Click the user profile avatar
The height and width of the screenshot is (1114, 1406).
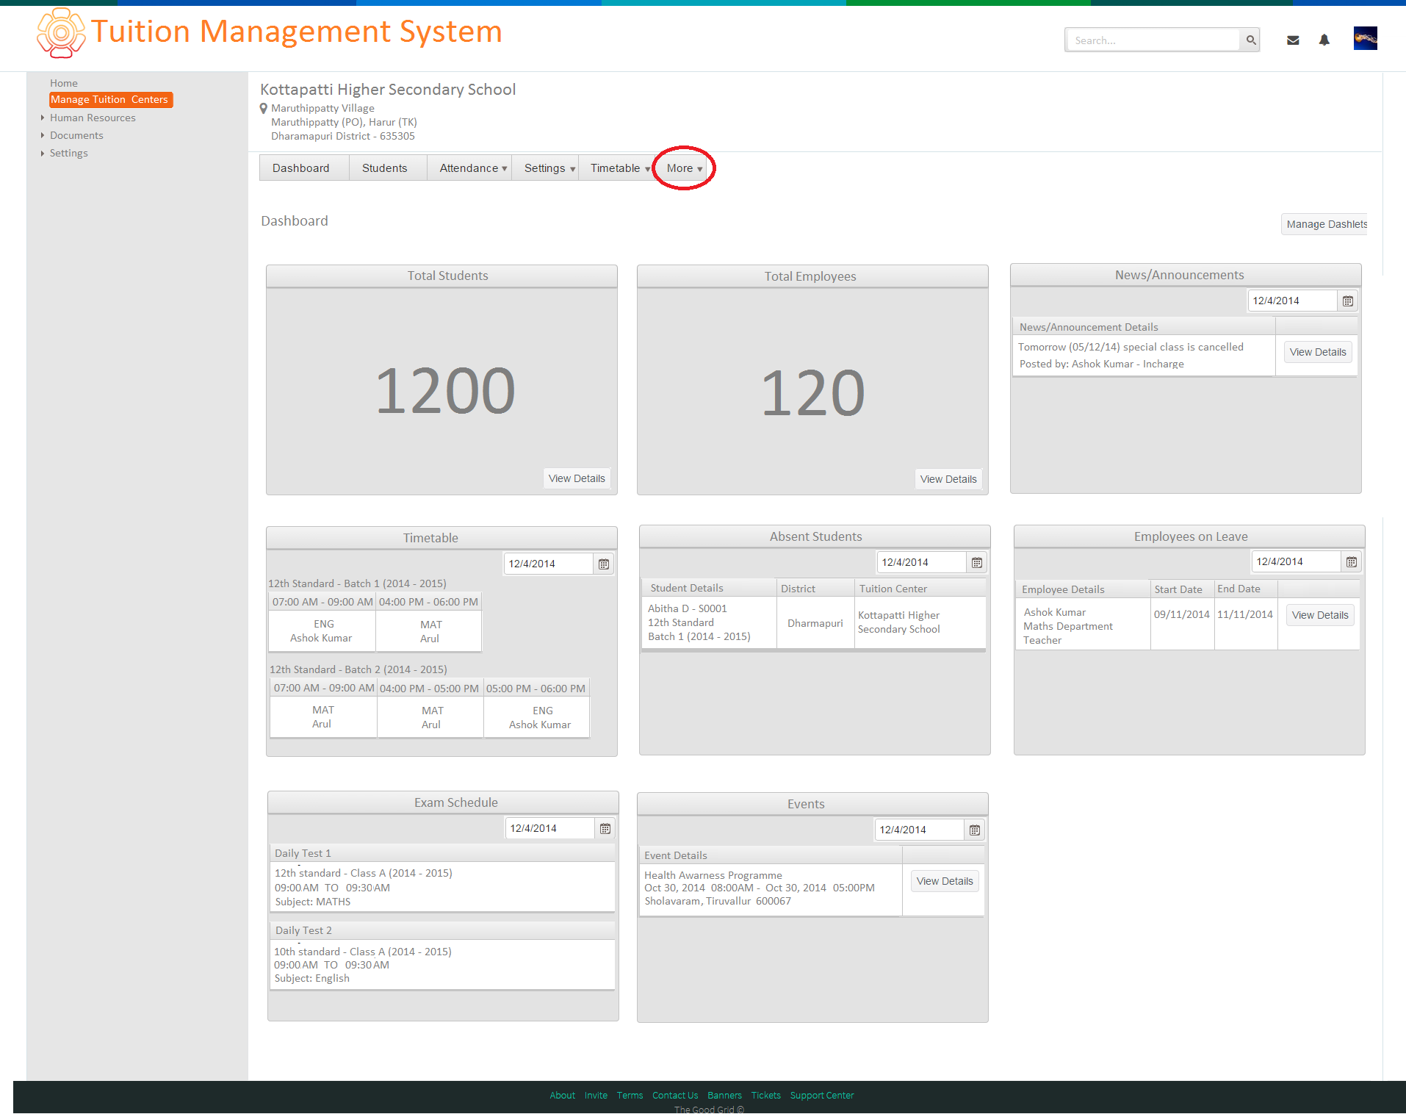point(1365,38)
